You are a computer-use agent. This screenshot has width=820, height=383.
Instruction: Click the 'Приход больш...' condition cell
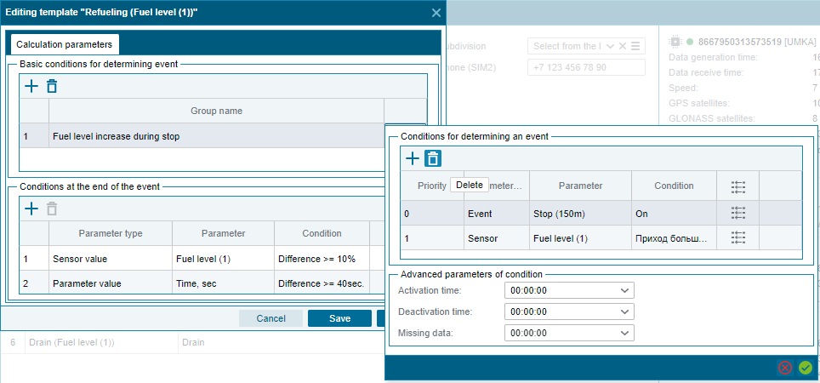(674, 238)
